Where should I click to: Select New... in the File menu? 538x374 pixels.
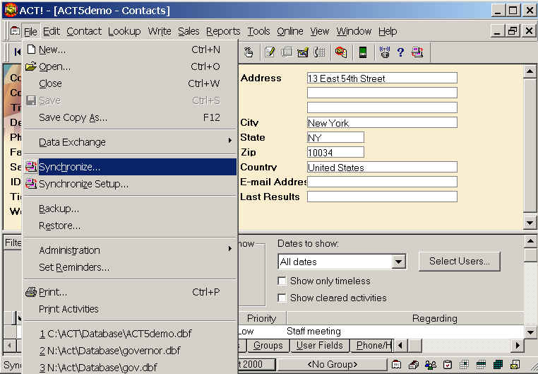pos(130,49)
